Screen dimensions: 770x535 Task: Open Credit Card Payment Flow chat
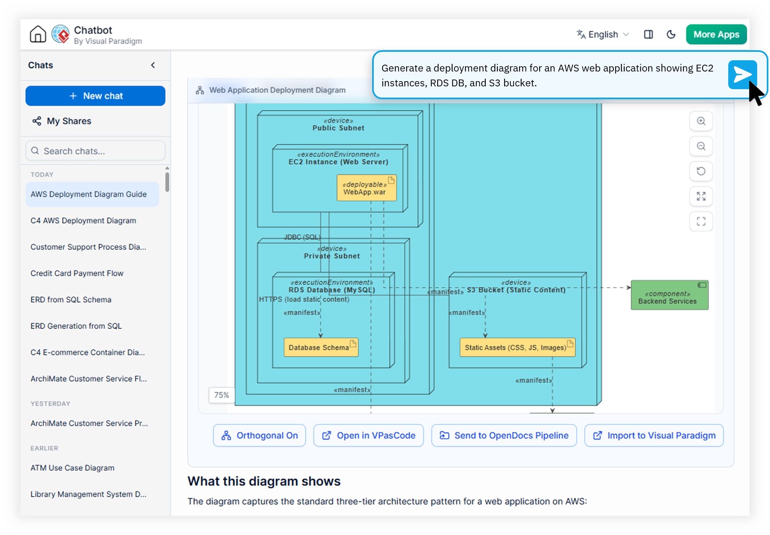click(x=92, y=273)
